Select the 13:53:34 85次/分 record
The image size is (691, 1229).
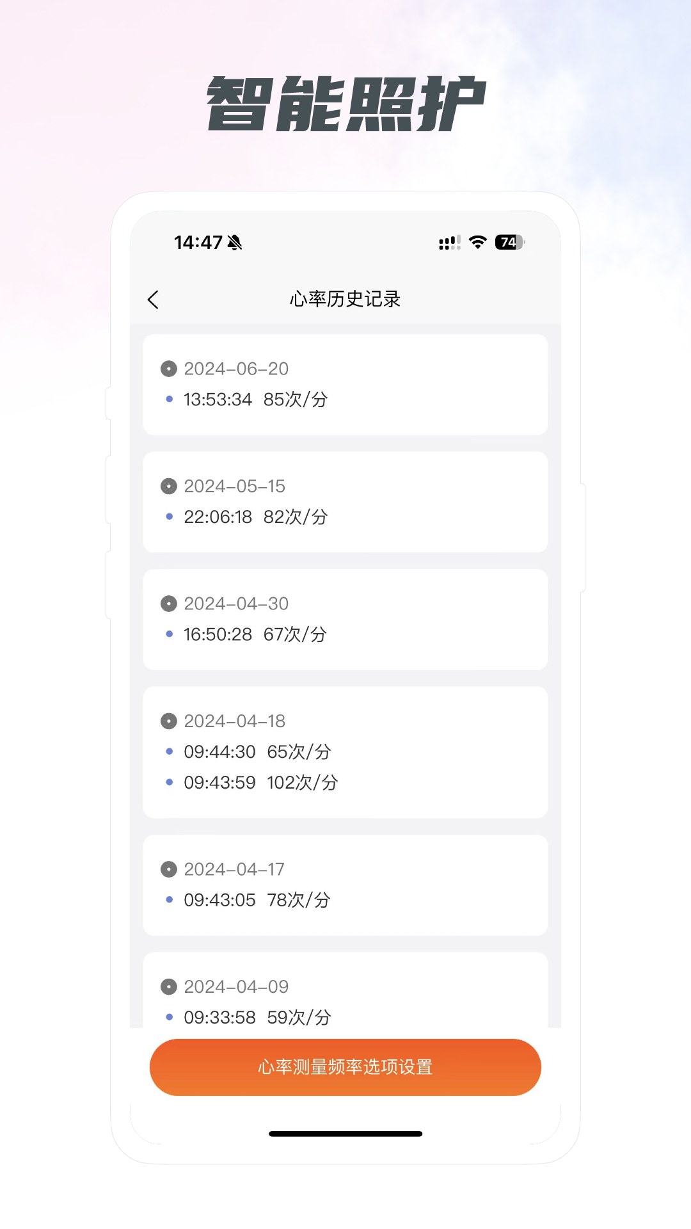(255, 399)
